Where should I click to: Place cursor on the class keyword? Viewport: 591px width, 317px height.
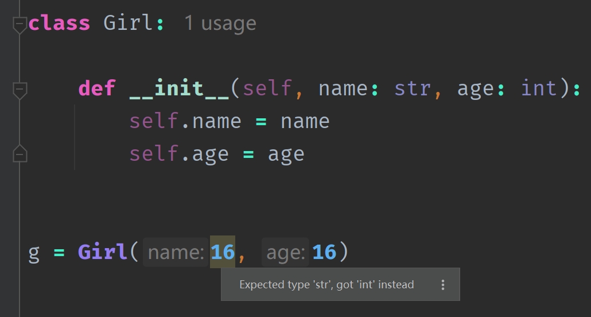tap(59, 24)
